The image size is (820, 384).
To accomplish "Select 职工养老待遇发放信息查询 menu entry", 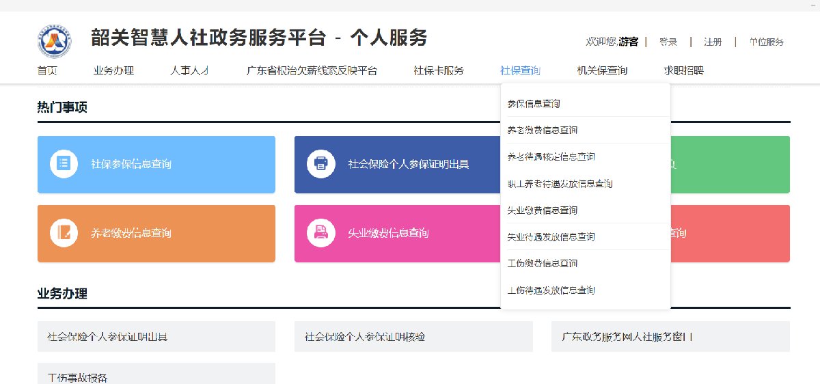I will coord(560,184).
